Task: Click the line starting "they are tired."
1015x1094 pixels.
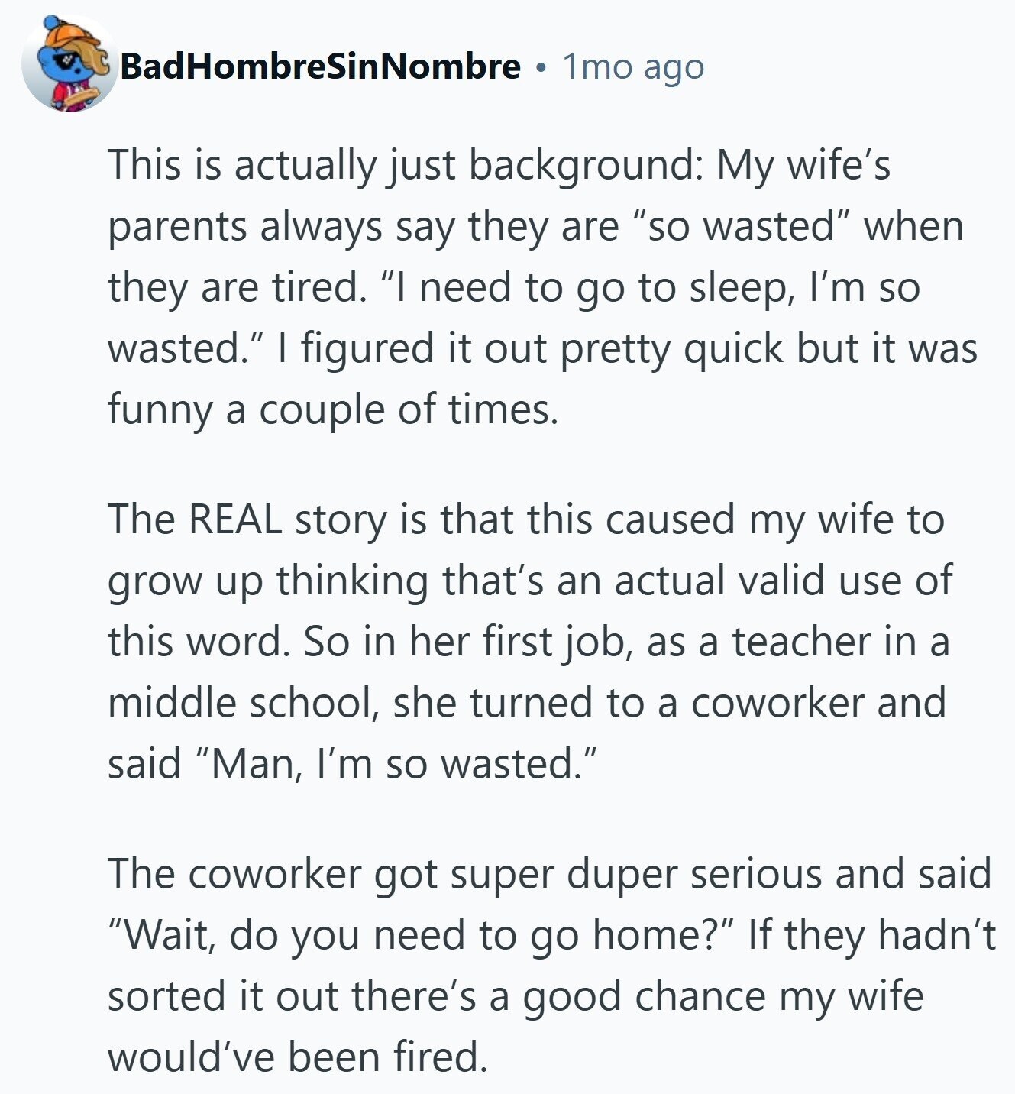Action: pos(513,287)
